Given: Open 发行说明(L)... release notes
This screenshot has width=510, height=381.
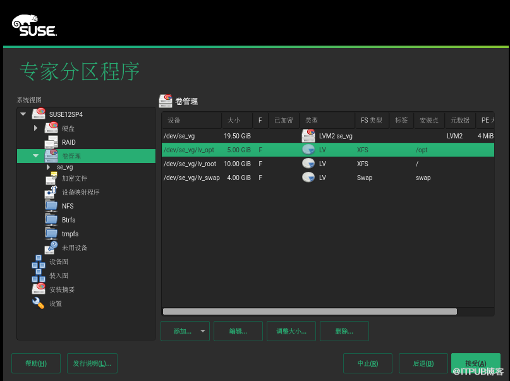Looking at the screenshot, I should click(x=92, y=363).
